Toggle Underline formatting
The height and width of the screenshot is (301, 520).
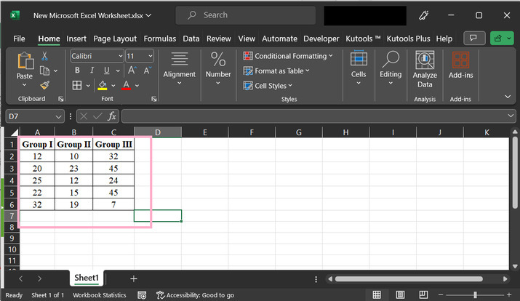pos(106,71)
